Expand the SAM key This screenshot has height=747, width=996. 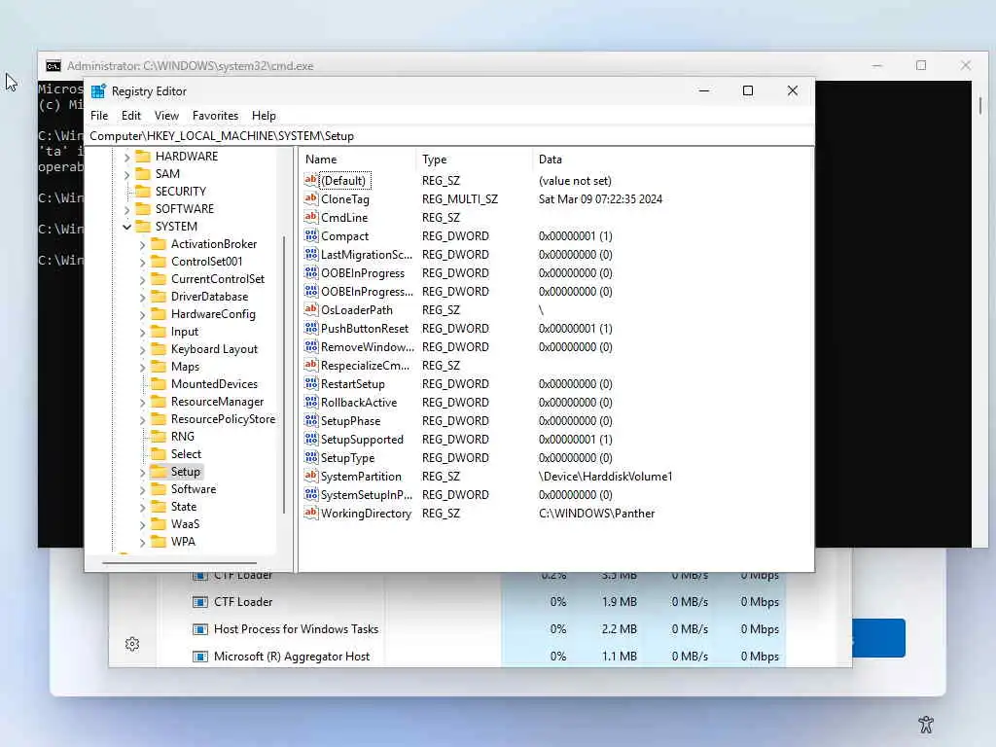[x=126, y=174]
